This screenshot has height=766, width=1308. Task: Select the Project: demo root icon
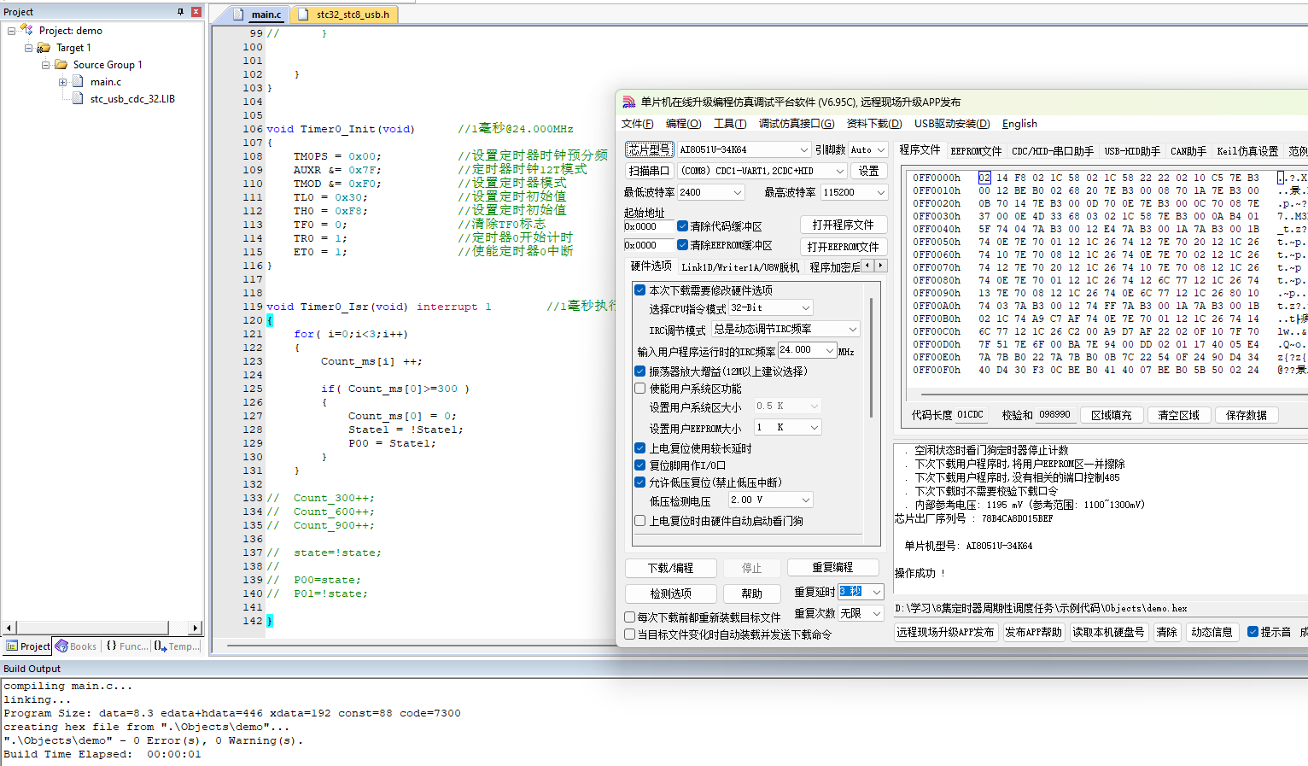pyautogui.click(x=26, y=30)
